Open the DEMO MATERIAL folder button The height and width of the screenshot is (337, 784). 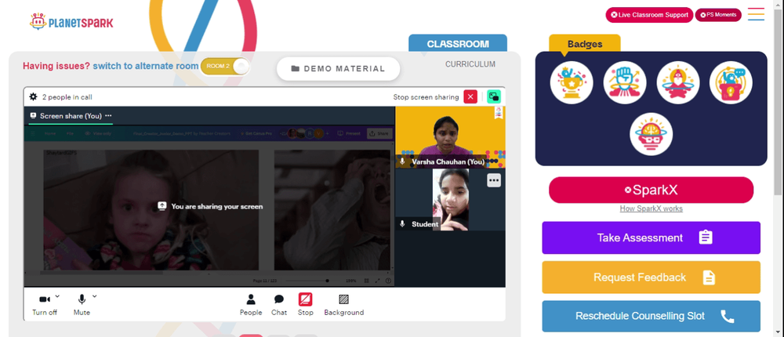click(x=339, y=68)
